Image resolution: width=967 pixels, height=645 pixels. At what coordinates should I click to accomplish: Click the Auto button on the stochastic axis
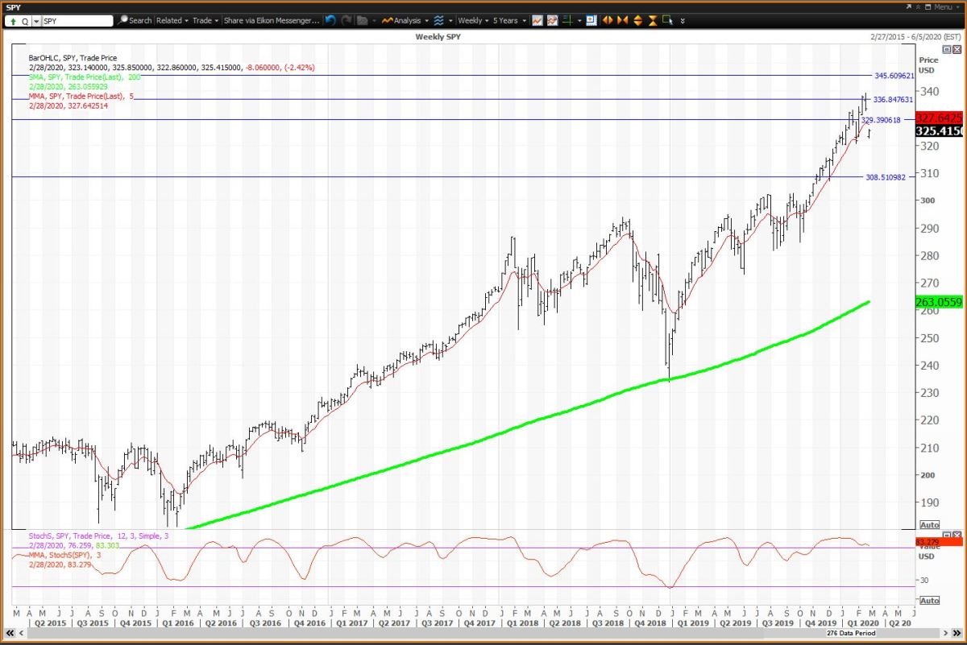tap(929, 601)
